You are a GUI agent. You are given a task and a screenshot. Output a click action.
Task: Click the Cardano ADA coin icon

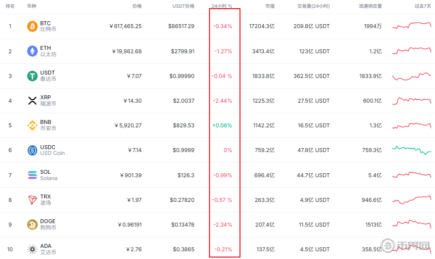click(32, 249)
